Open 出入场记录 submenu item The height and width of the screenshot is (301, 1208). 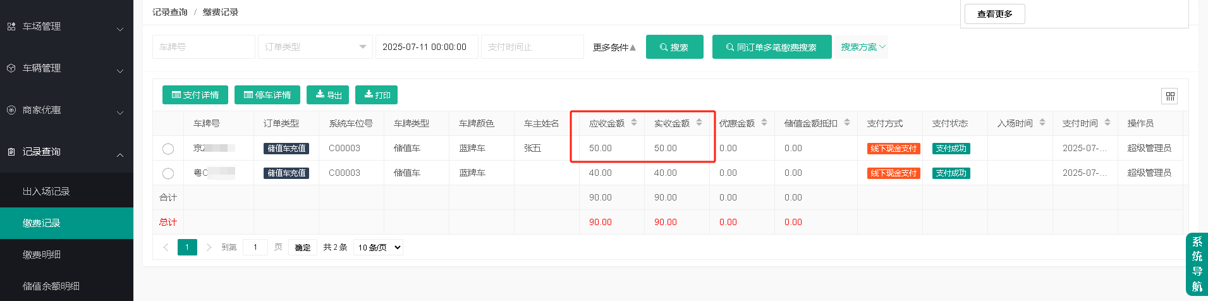(66, 192)
